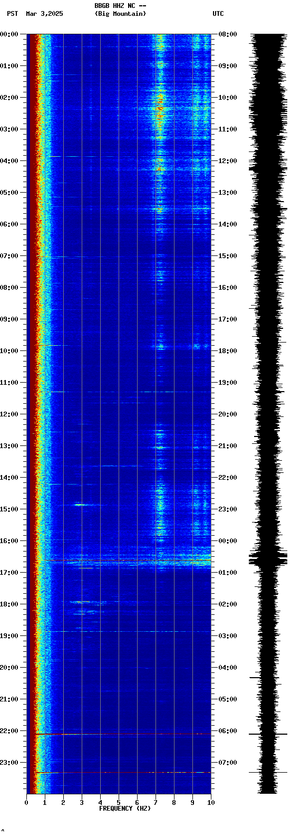Click the 'FREQUENCY (HZ)' axis label
291x836 pixels.
click(125, 809)
